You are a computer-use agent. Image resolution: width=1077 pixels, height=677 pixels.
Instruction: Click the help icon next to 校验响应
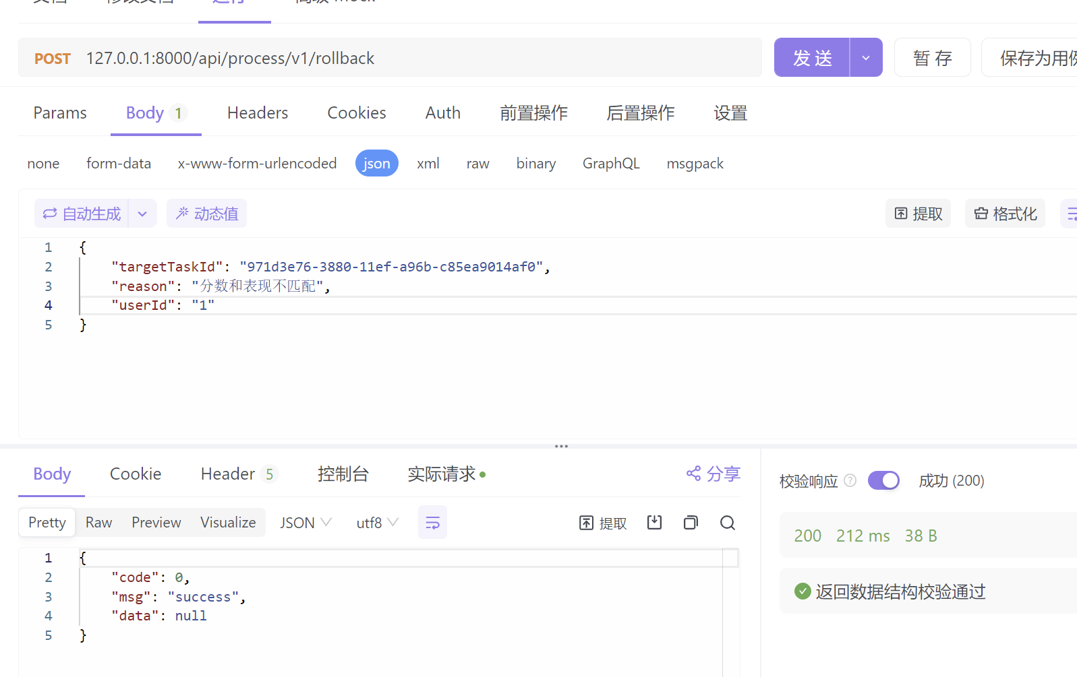tap(850, 480)
